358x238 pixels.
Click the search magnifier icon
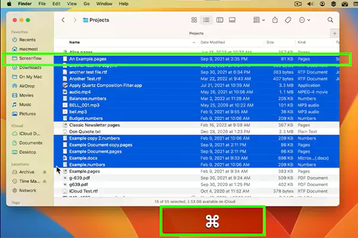330,20
